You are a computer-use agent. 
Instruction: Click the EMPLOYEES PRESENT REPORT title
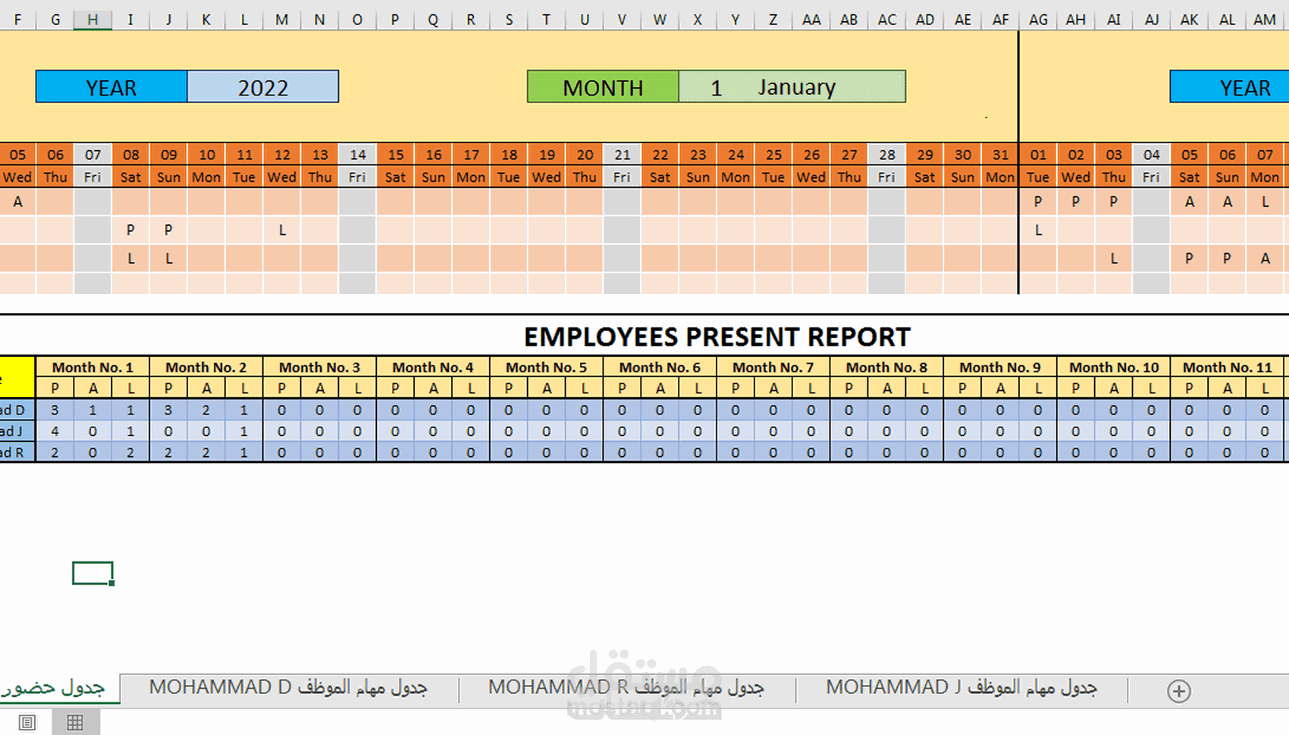pyautogui.click(x=718, y=336)
